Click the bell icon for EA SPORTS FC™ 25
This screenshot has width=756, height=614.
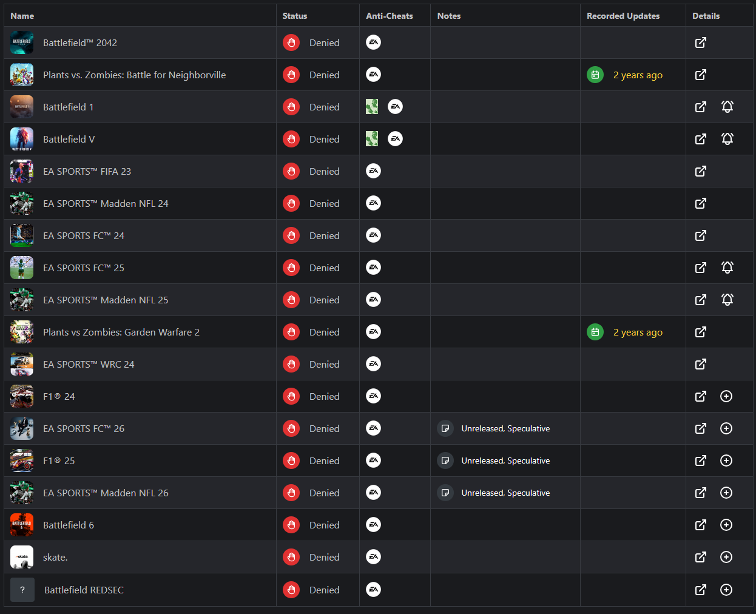[727, 268]
